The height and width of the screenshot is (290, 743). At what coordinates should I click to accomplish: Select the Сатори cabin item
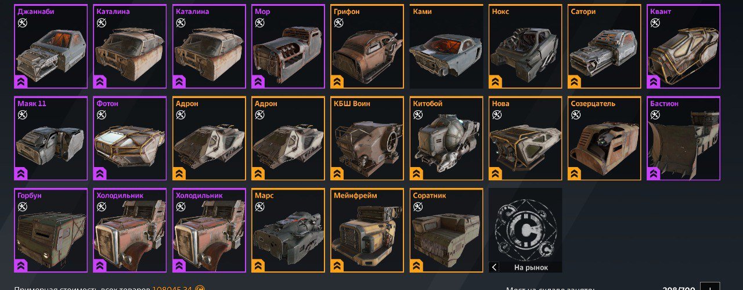point(604,46)
